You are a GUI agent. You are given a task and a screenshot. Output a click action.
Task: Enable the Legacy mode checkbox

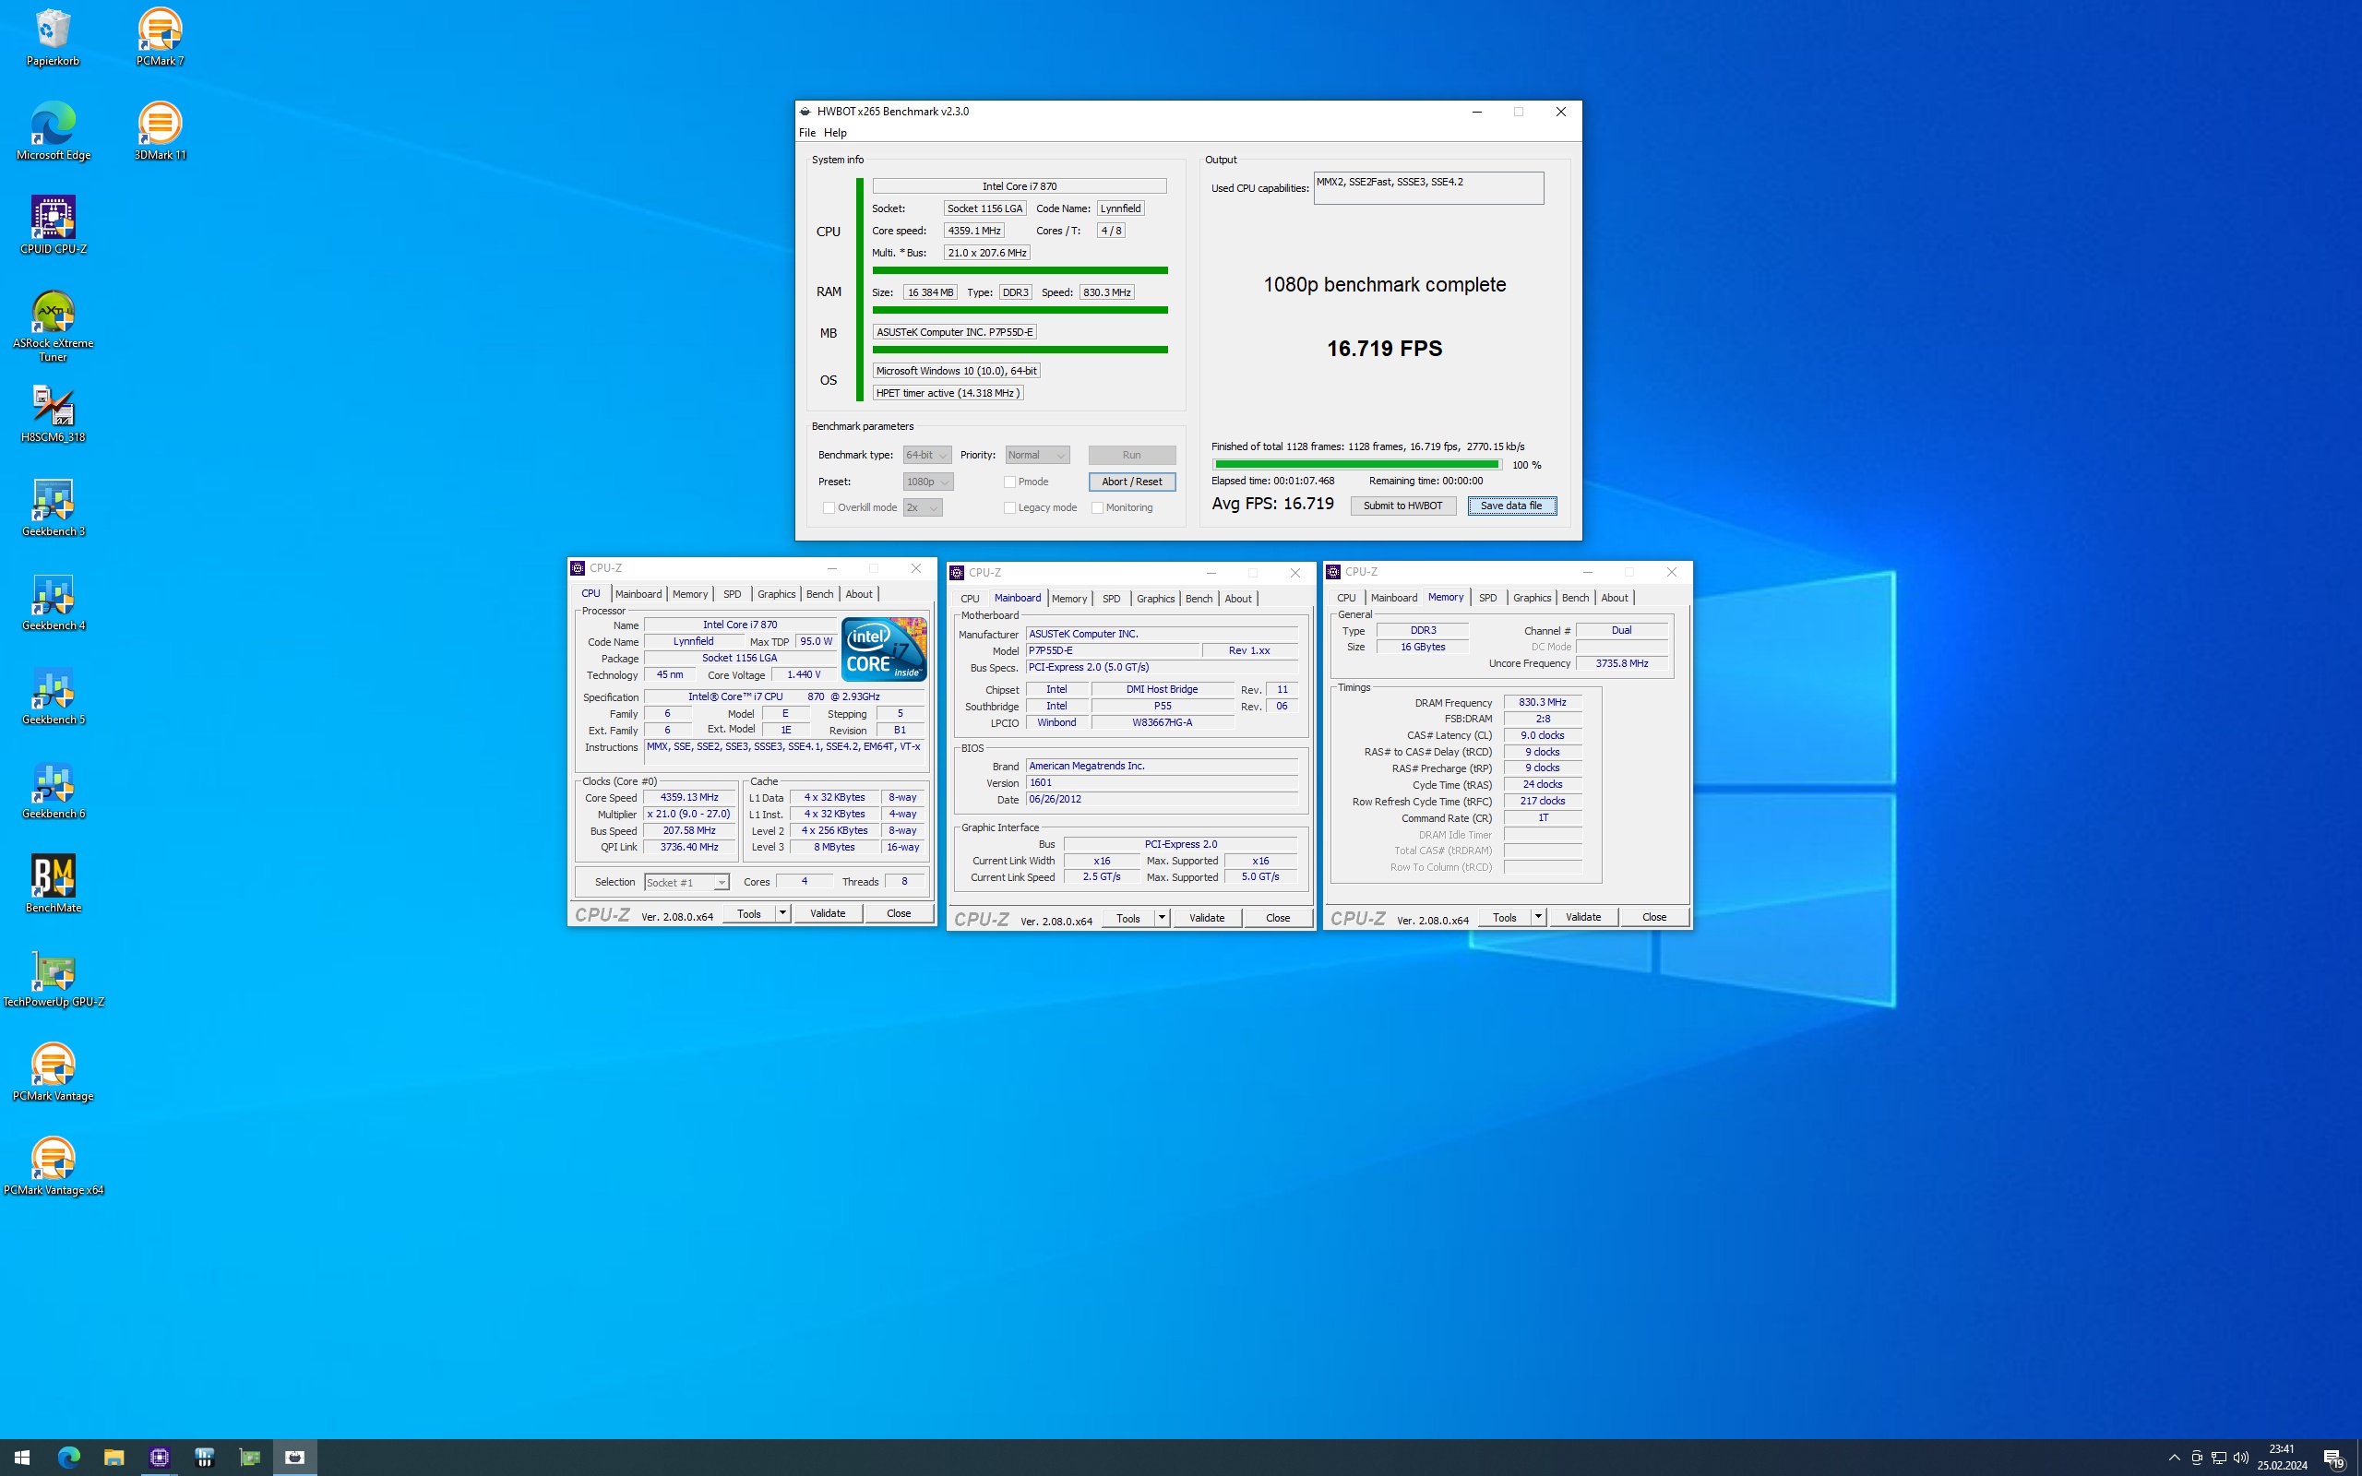click(1009, 507)
